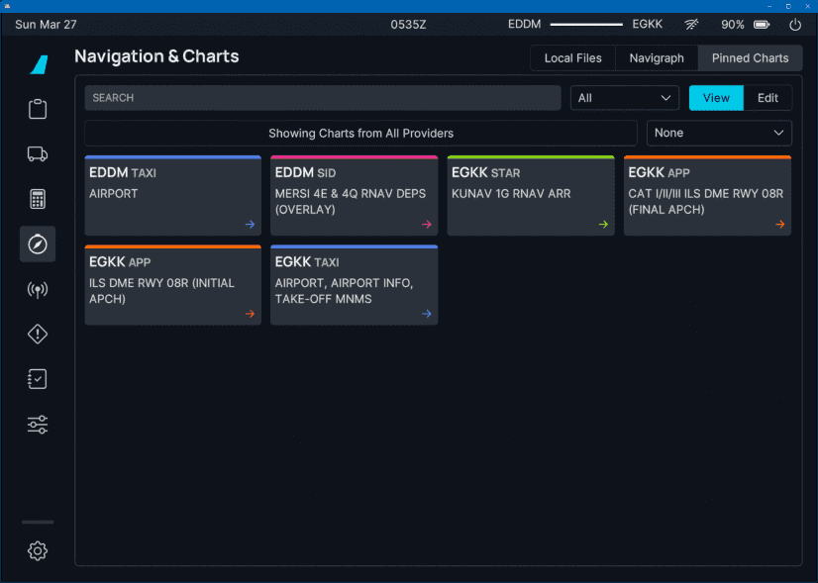This screenshot has width=818, height=583.
Task: Expand the None sort dropdown
Action: pyautogui.click(x=719, y=133)
